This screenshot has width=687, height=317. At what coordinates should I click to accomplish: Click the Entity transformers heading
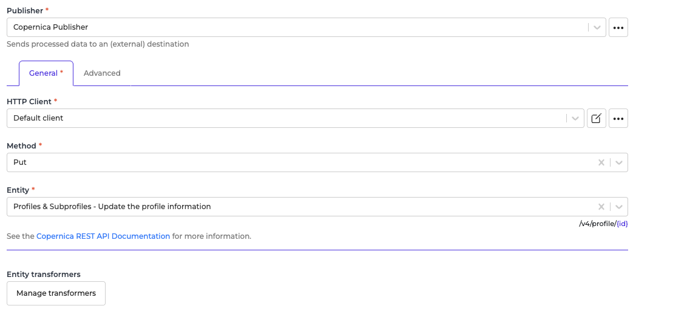tap(44, 275)
